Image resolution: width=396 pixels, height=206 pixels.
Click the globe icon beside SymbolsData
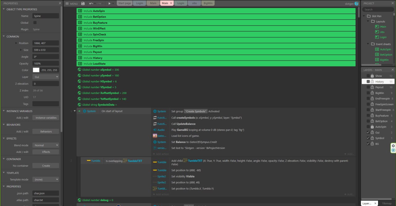pos(80,105)
